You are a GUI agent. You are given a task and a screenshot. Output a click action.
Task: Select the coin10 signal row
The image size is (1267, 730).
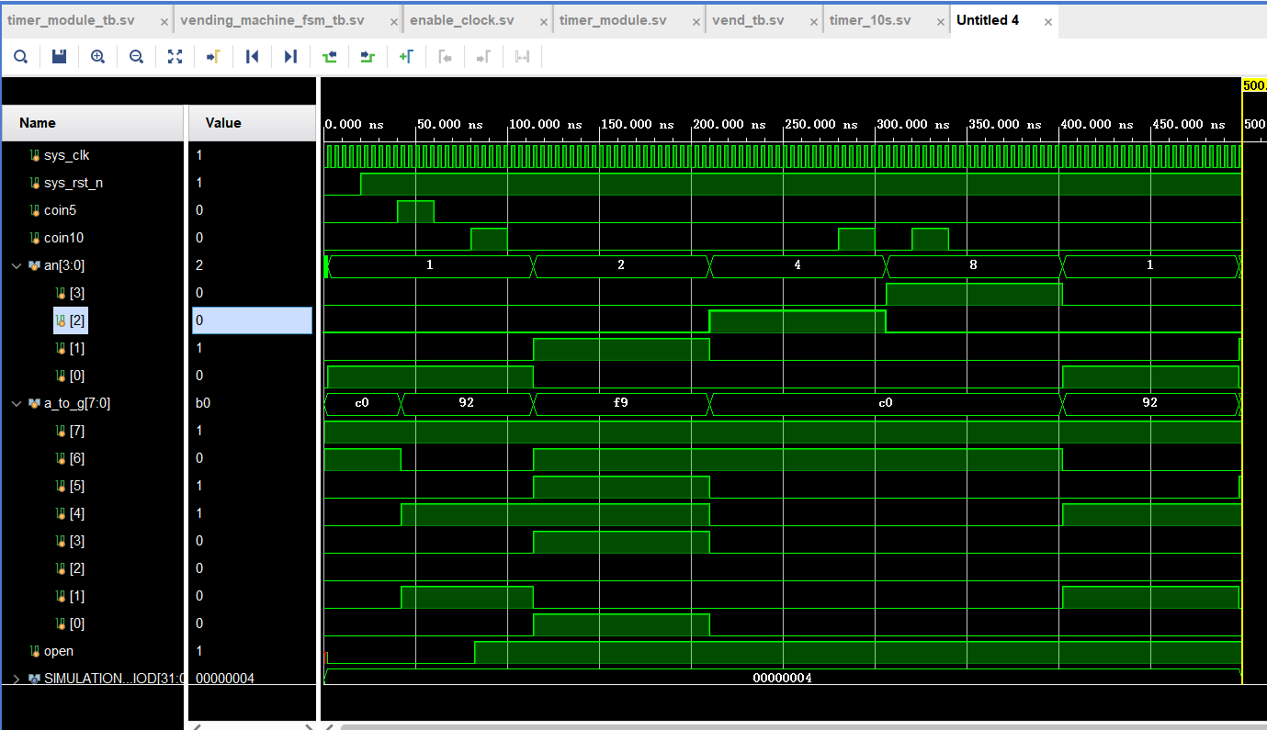coord(65,238)
